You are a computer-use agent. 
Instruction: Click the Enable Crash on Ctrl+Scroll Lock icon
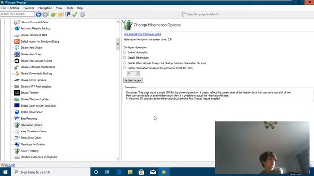coord(17,106)
